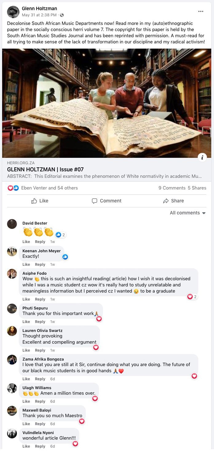Click the Comment action button
The width and height of the screenshot is (214, 451).
click(107, 201)
